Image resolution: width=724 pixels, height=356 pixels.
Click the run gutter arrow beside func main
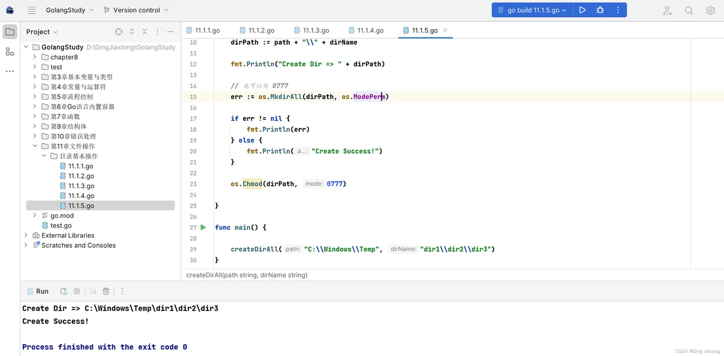click(203, 227)
